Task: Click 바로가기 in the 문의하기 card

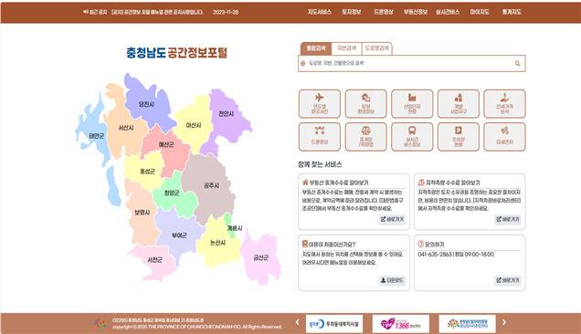Action: coord(508,280)
